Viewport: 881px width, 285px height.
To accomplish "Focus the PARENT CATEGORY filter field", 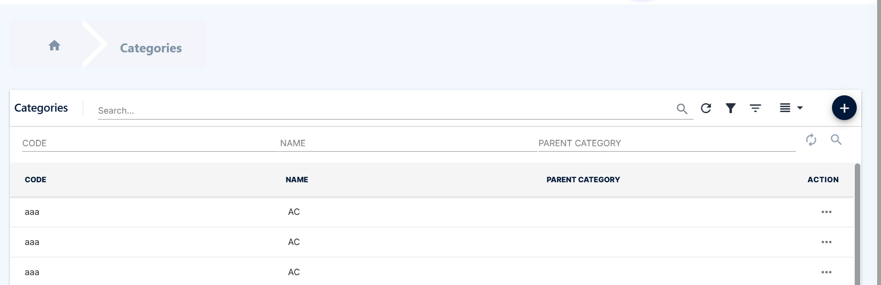I will pyautogui.click(x=667, y=143).
